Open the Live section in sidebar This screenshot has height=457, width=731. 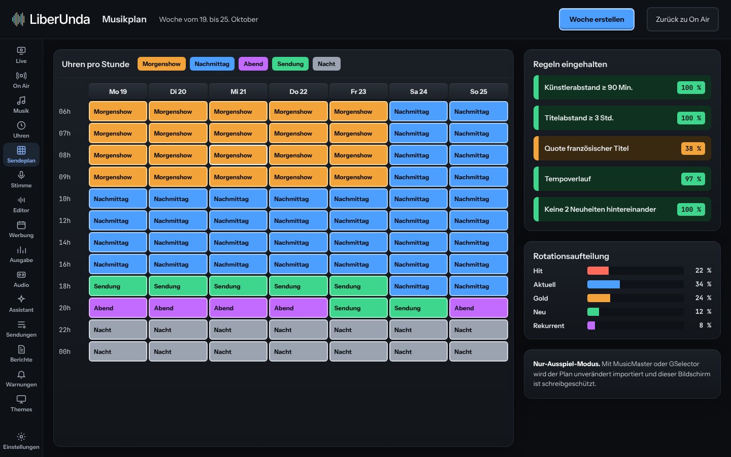coord(21,55)
